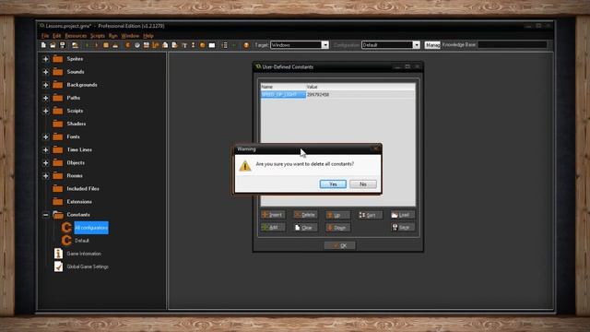Screen dimensions: 590x332
Task: Click the New project toolbar icon
Action: click(43, 45)
